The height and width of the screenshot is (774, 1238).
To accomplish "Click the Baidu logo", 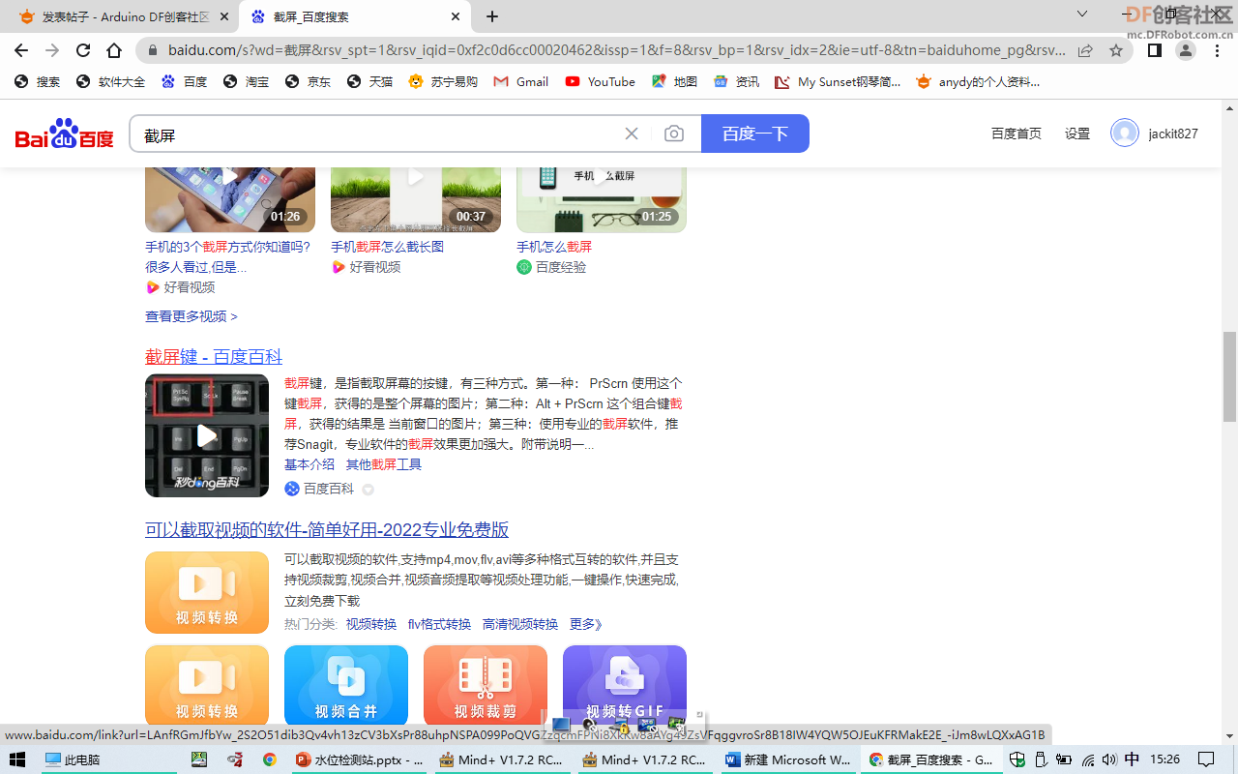I will coord(65,134).
